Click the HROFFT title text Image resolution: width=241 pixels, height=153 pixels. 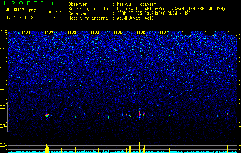tap(24, 3)
